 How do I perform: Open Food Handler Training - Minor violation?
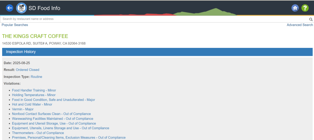tap(34, 91)
